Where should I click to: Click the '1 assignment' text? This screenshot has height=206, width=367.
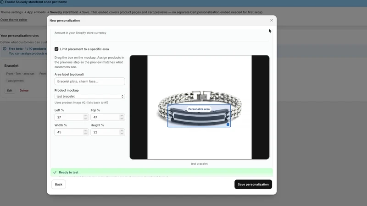(15, 81)
